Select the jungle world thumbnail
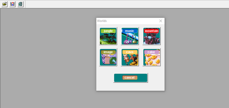The height and width of the screenshot is (108, 229). 108,36
